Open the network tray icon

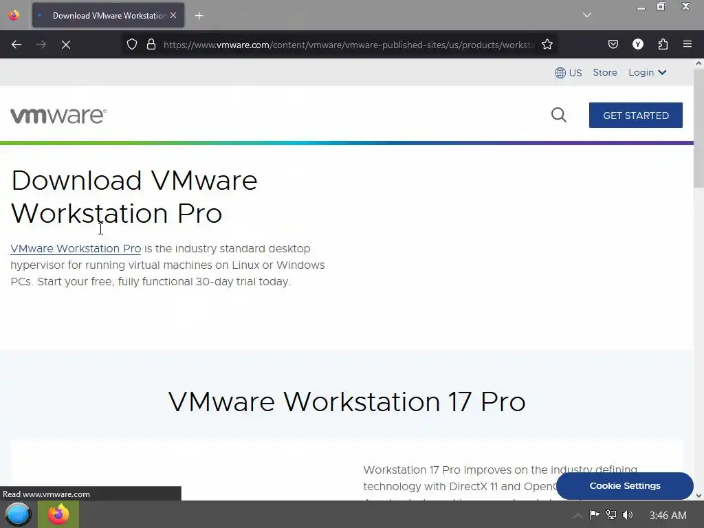click(611, 515)
